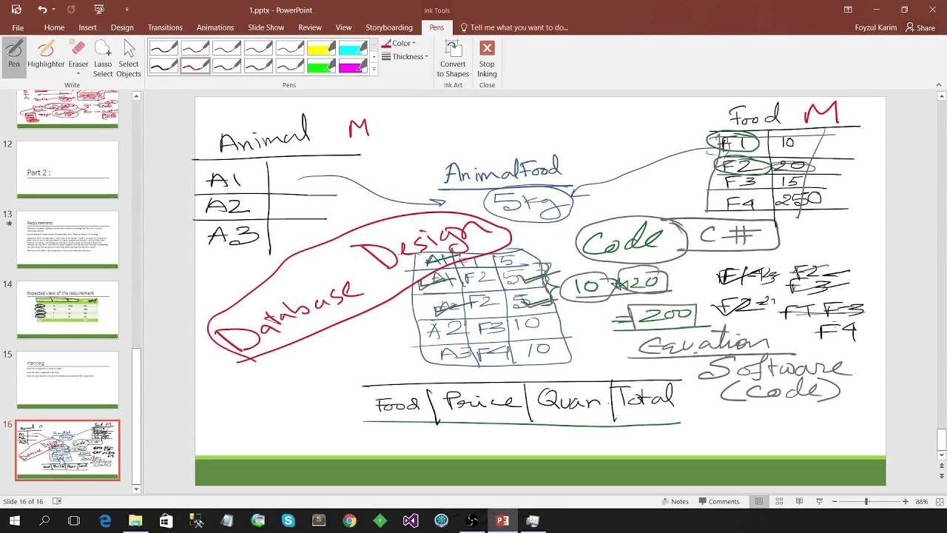Select slide 12 'Part 2' thumbnail

tap(67, 170)
